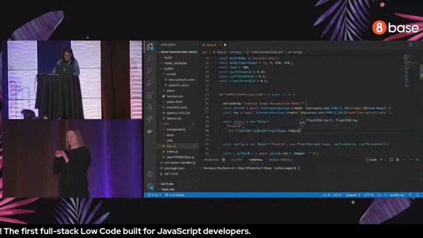
Task: Open the Run and Debug icon
Action: [x=150, y=83]
